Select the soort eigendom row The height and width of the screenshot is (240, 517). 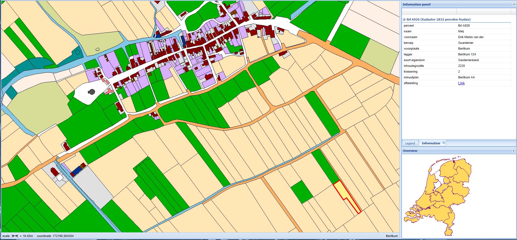tap(456, 60)
